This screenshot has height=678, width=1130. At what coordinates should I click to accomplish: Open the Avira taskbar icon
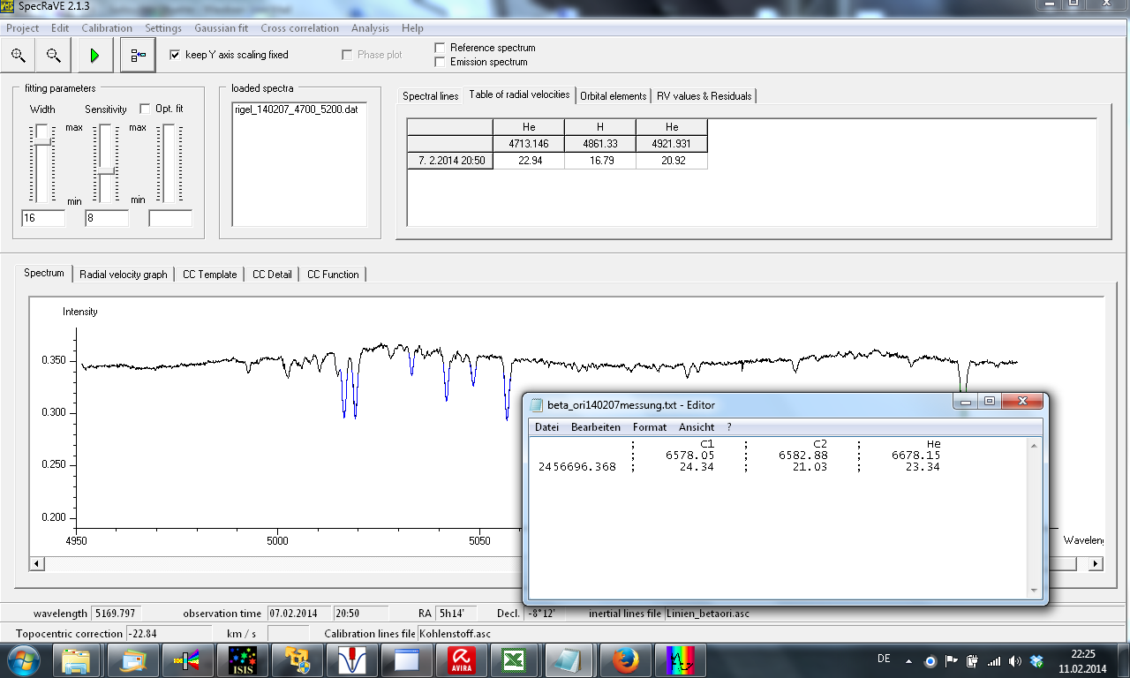tap(461, 659)
